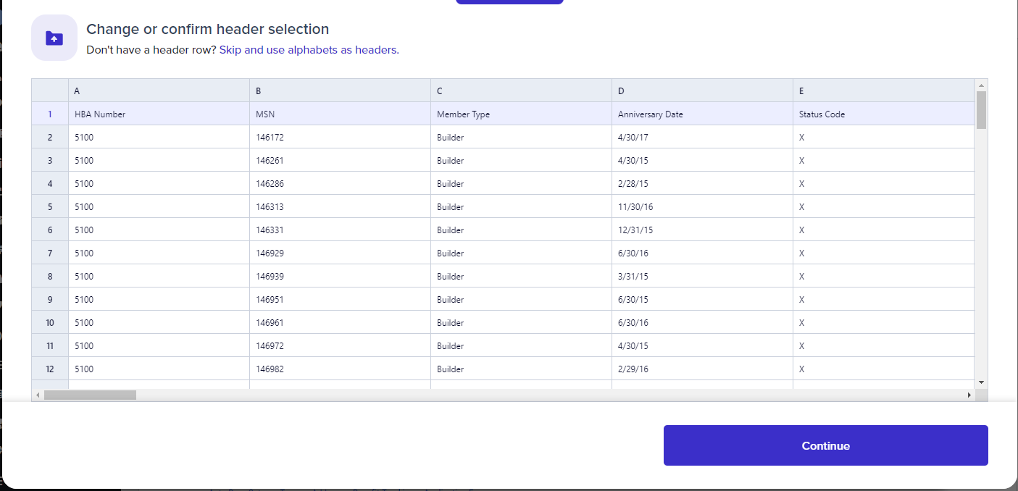Click the 'HBA Number' header cell

[x=159, y=114]
